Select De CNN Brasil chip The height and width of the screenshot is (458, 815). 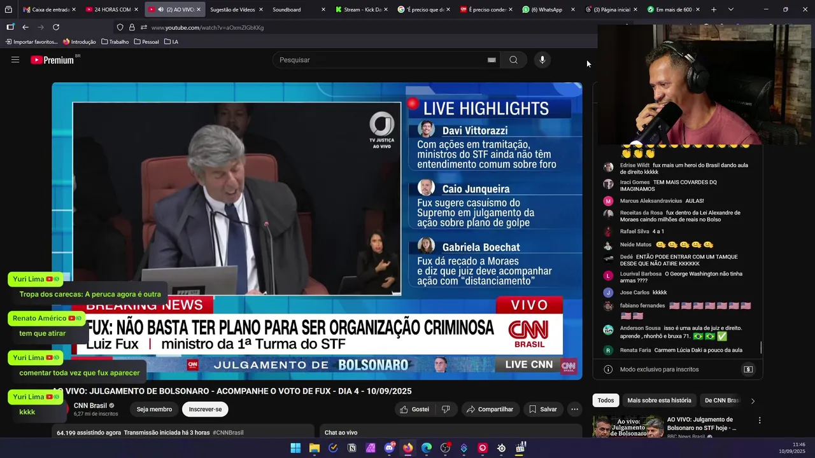(722, 400)
